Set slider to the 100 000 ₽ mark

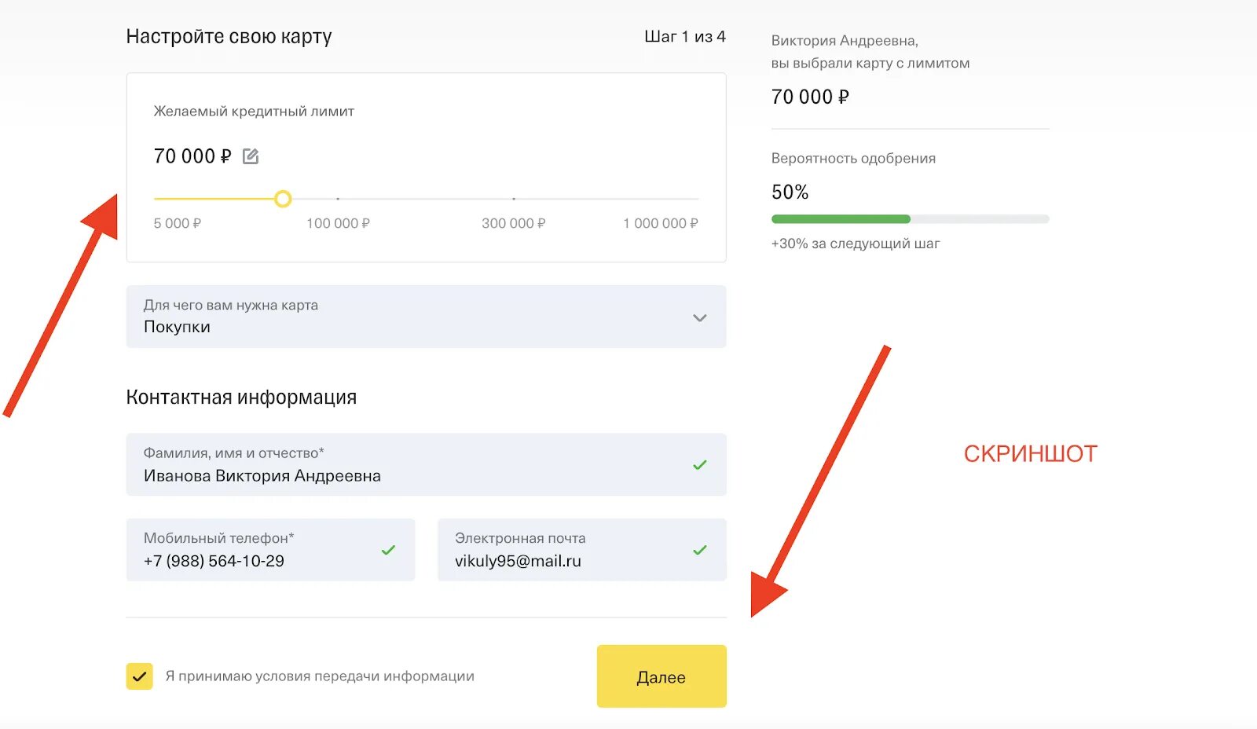click(338, 199)
